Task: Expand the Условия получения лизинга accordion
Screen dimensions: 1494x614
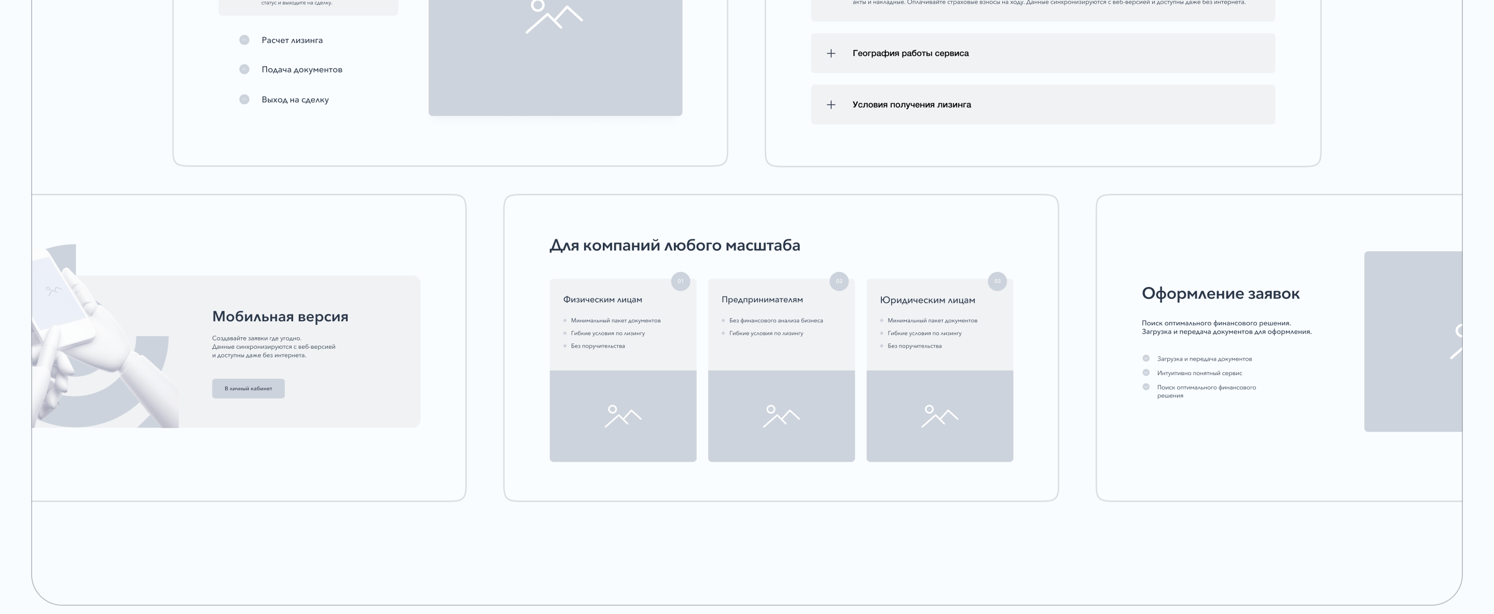Action: 911,105
